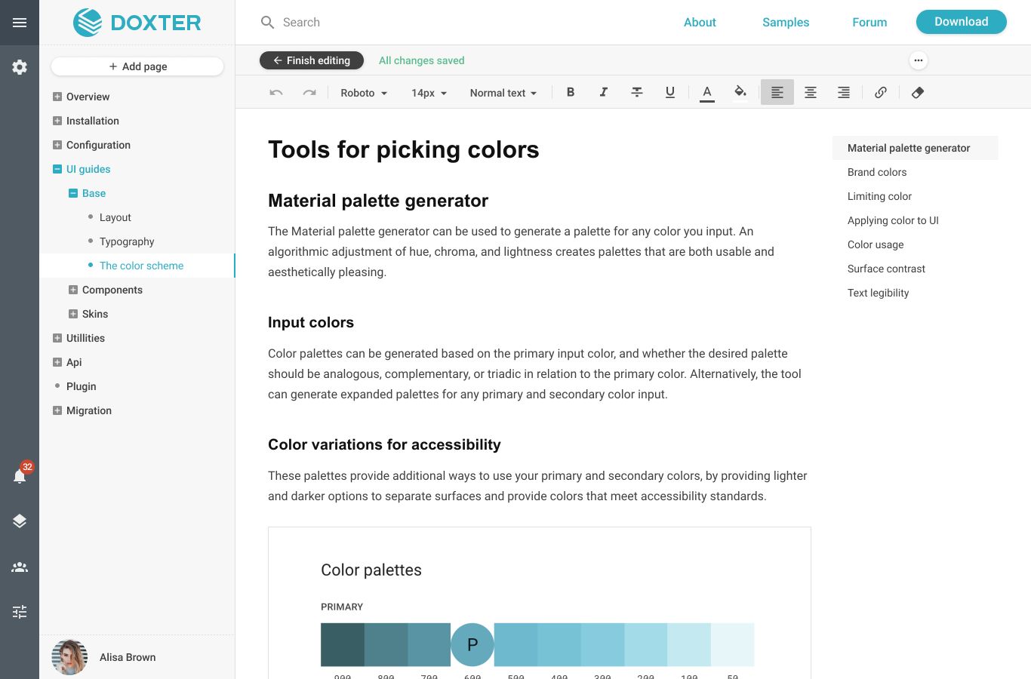Clear formatting with the eraser tool
This screenshot has height=679, width=1031.
[918, 92]
